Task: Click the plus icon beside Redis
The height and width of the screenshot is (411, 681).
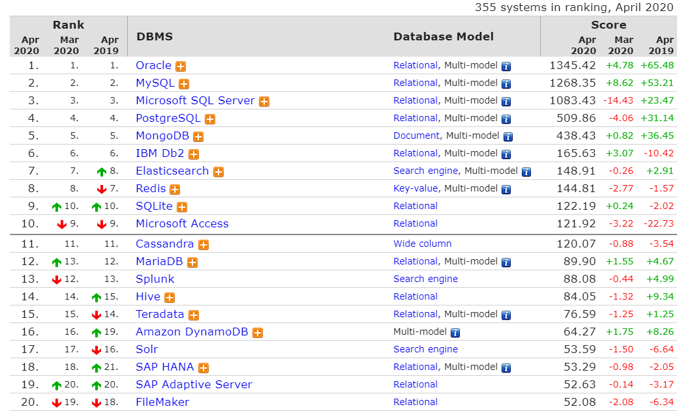Action: [x=175, y=190]
